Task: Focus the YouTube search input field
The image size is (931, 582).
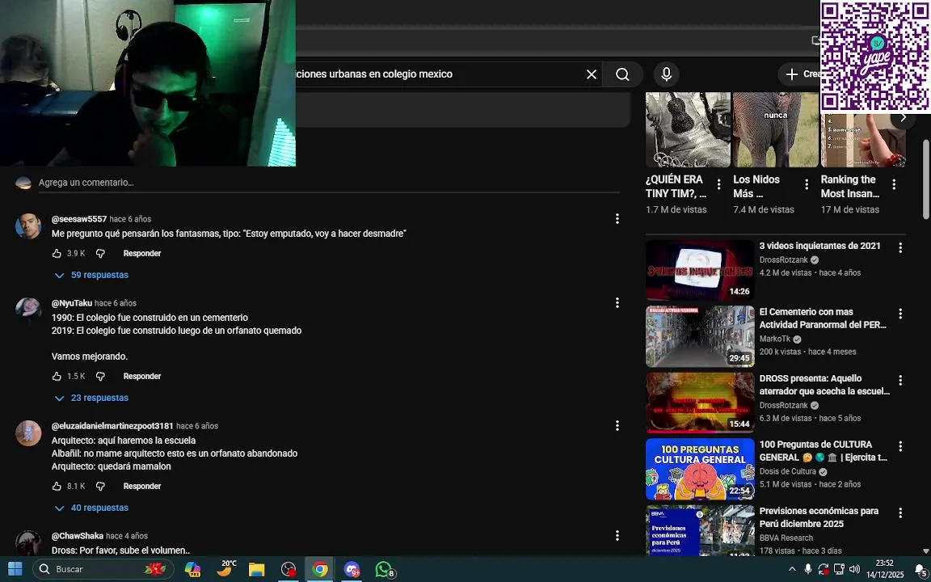Action: [438, 74]
